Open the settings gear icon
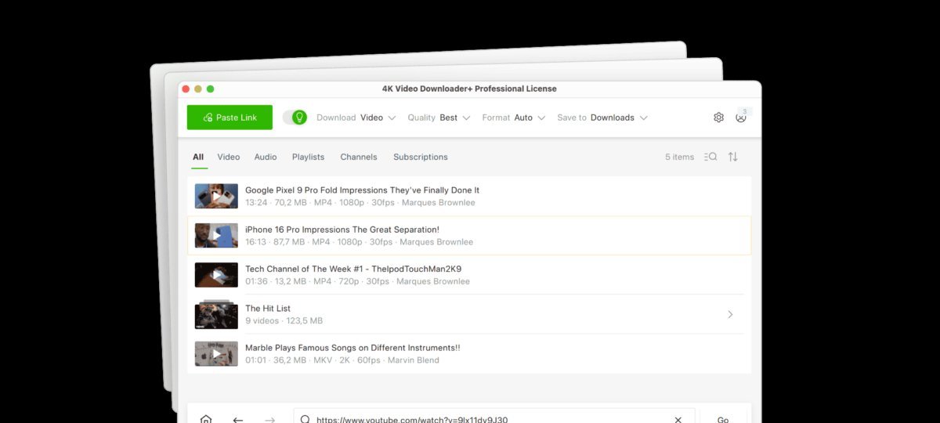This screenshot has height=423, width=940. [718, 117]
